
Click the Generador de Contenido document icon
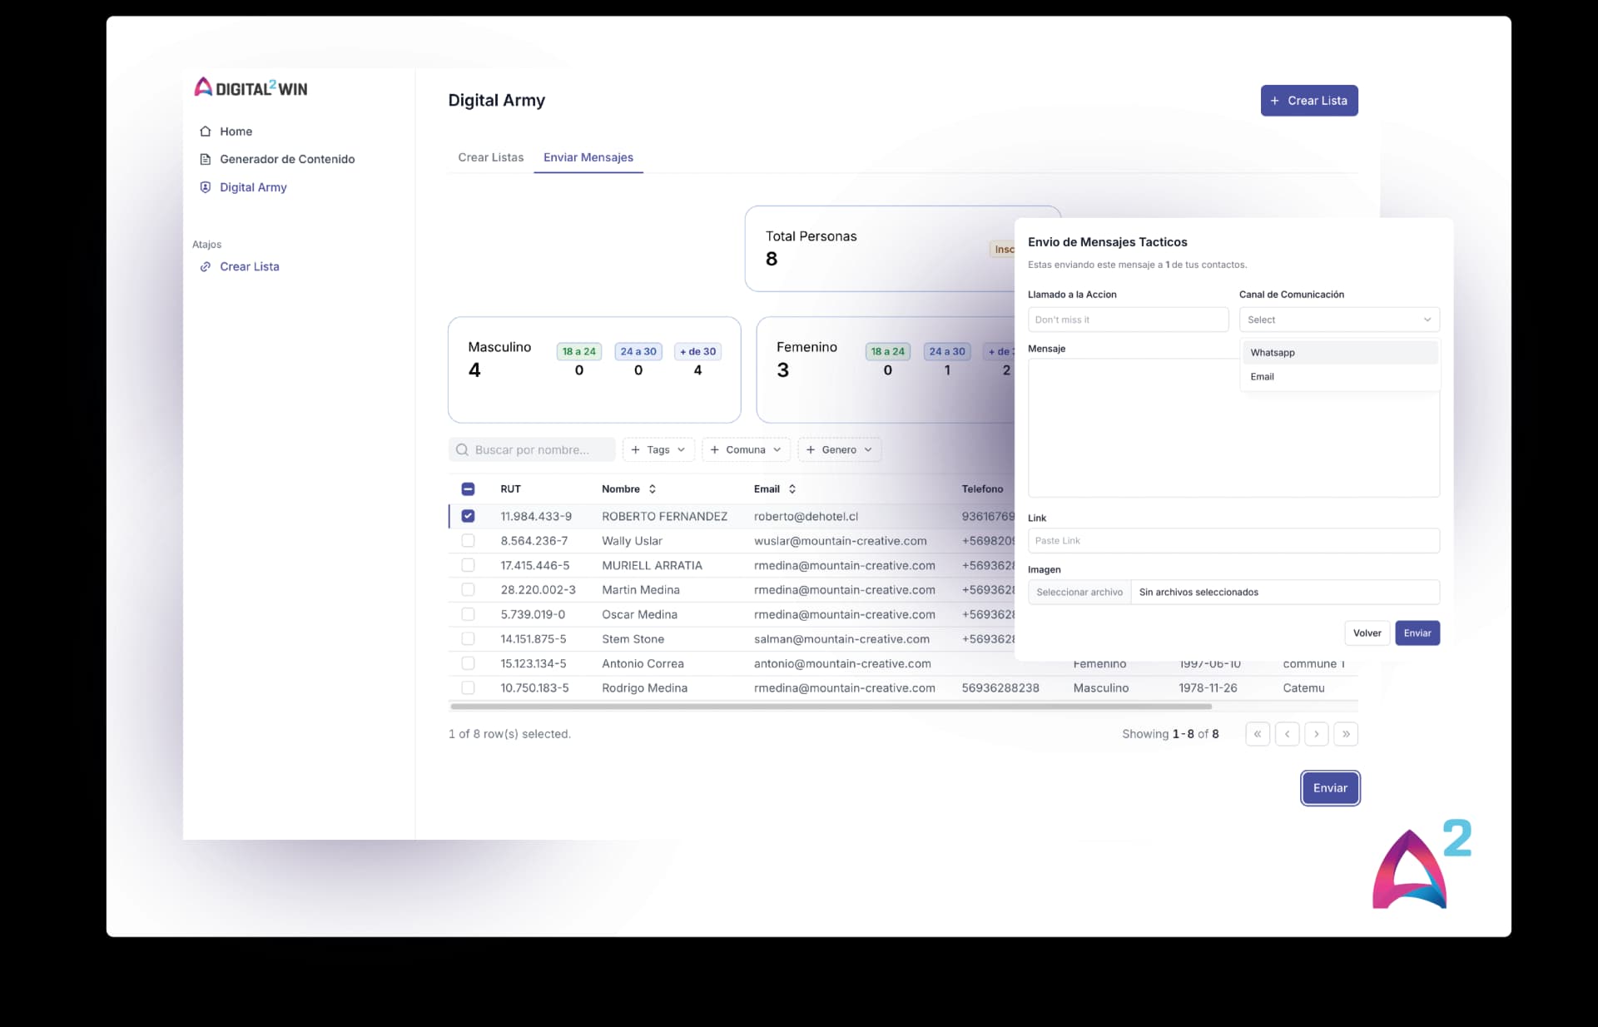206,159
